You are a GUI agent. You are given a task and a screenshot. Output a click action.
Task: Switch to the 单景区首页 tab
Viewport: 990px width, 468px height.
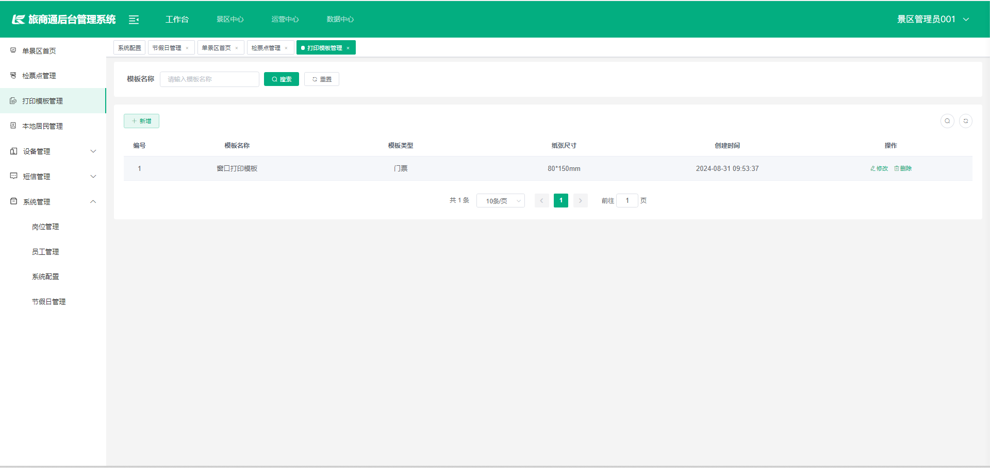(216, 48)
